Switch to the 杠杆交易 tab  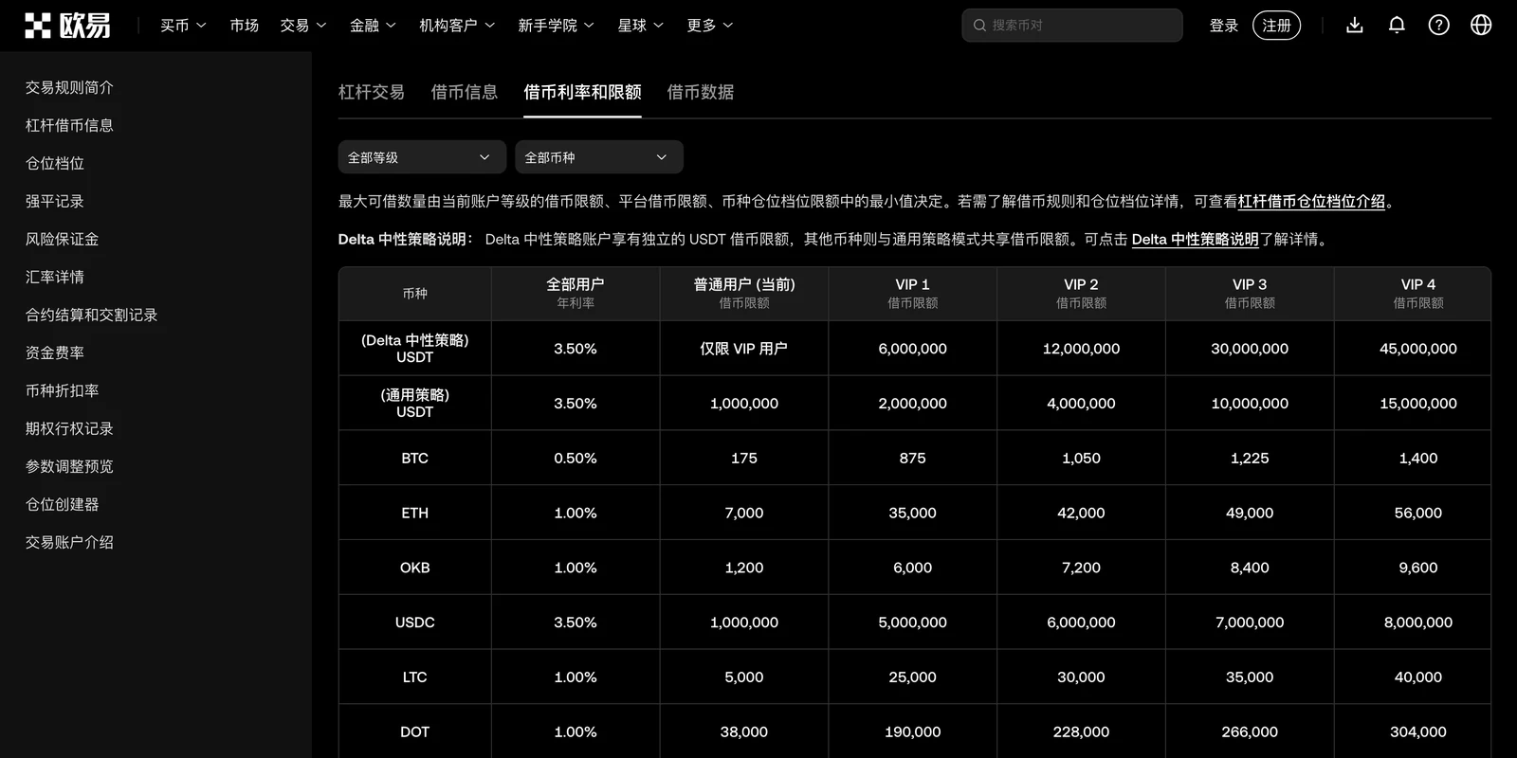(372, 92)
